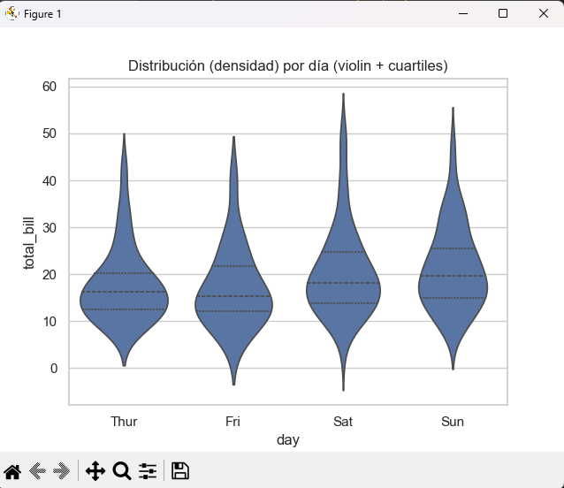Image resolution: width=564 pixels, height=488 pixels.
Task: Click the 60 tick label on the y-axis
Action: pos(49,87)
